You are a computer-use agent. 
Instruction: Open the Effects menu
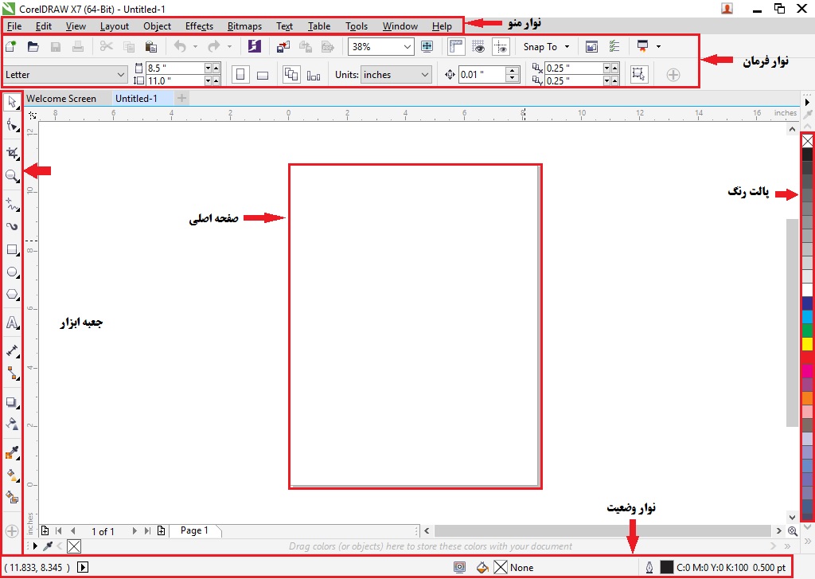pyautogui.click(x=199, y=26)
